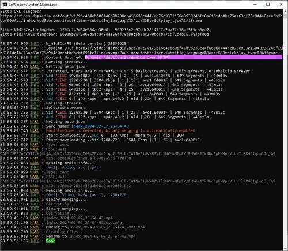This screenshot has width=288, height=251.
Task: Click the scrollbar up arrow
Action: click(285, 11)
